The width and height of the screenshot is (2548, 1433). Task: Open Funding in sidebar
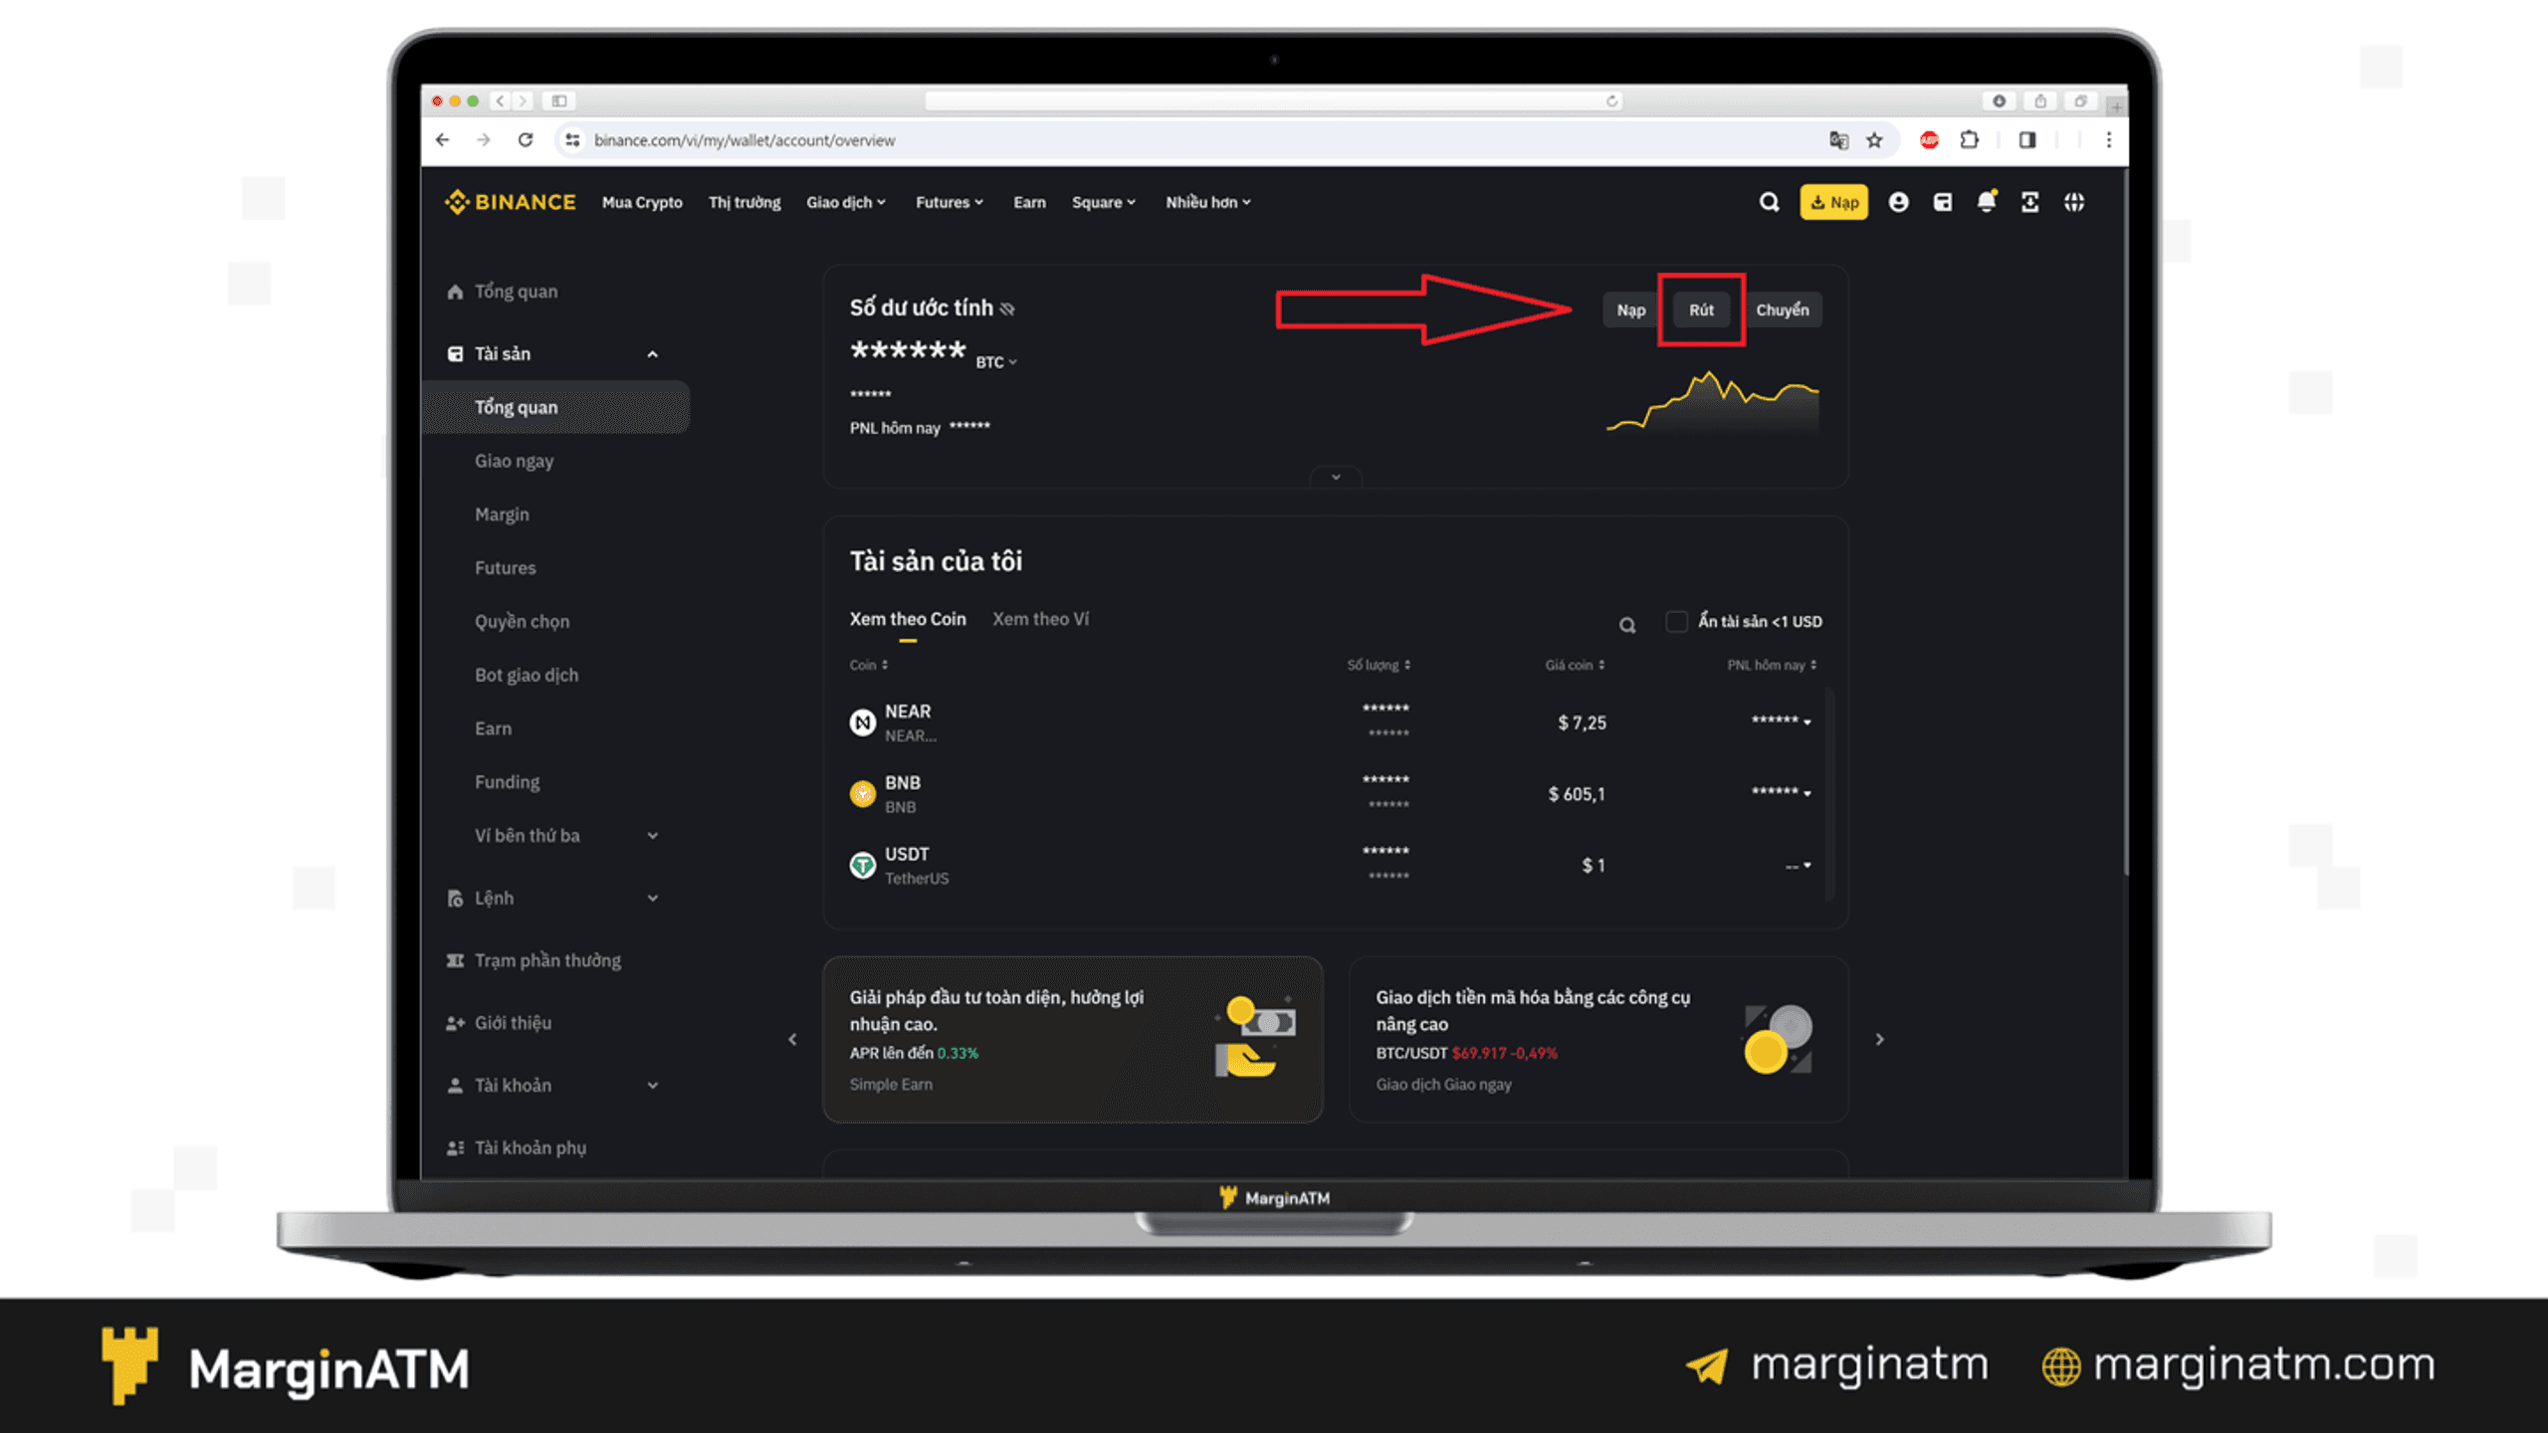pos(507,782)
